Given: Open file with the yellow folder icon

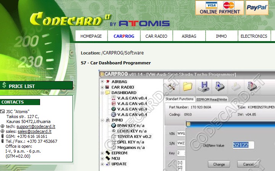Looking at the screenshot, I should 188,86.
